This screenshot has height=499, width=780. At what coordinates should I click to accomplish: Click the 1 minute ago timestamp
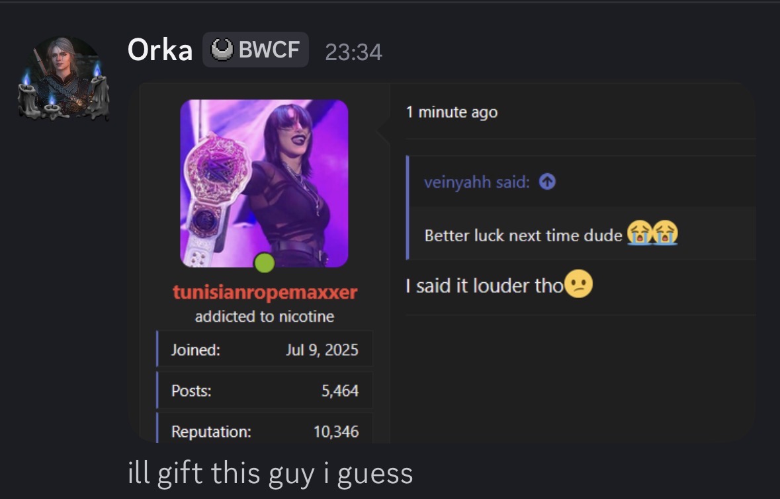(452, 112)
